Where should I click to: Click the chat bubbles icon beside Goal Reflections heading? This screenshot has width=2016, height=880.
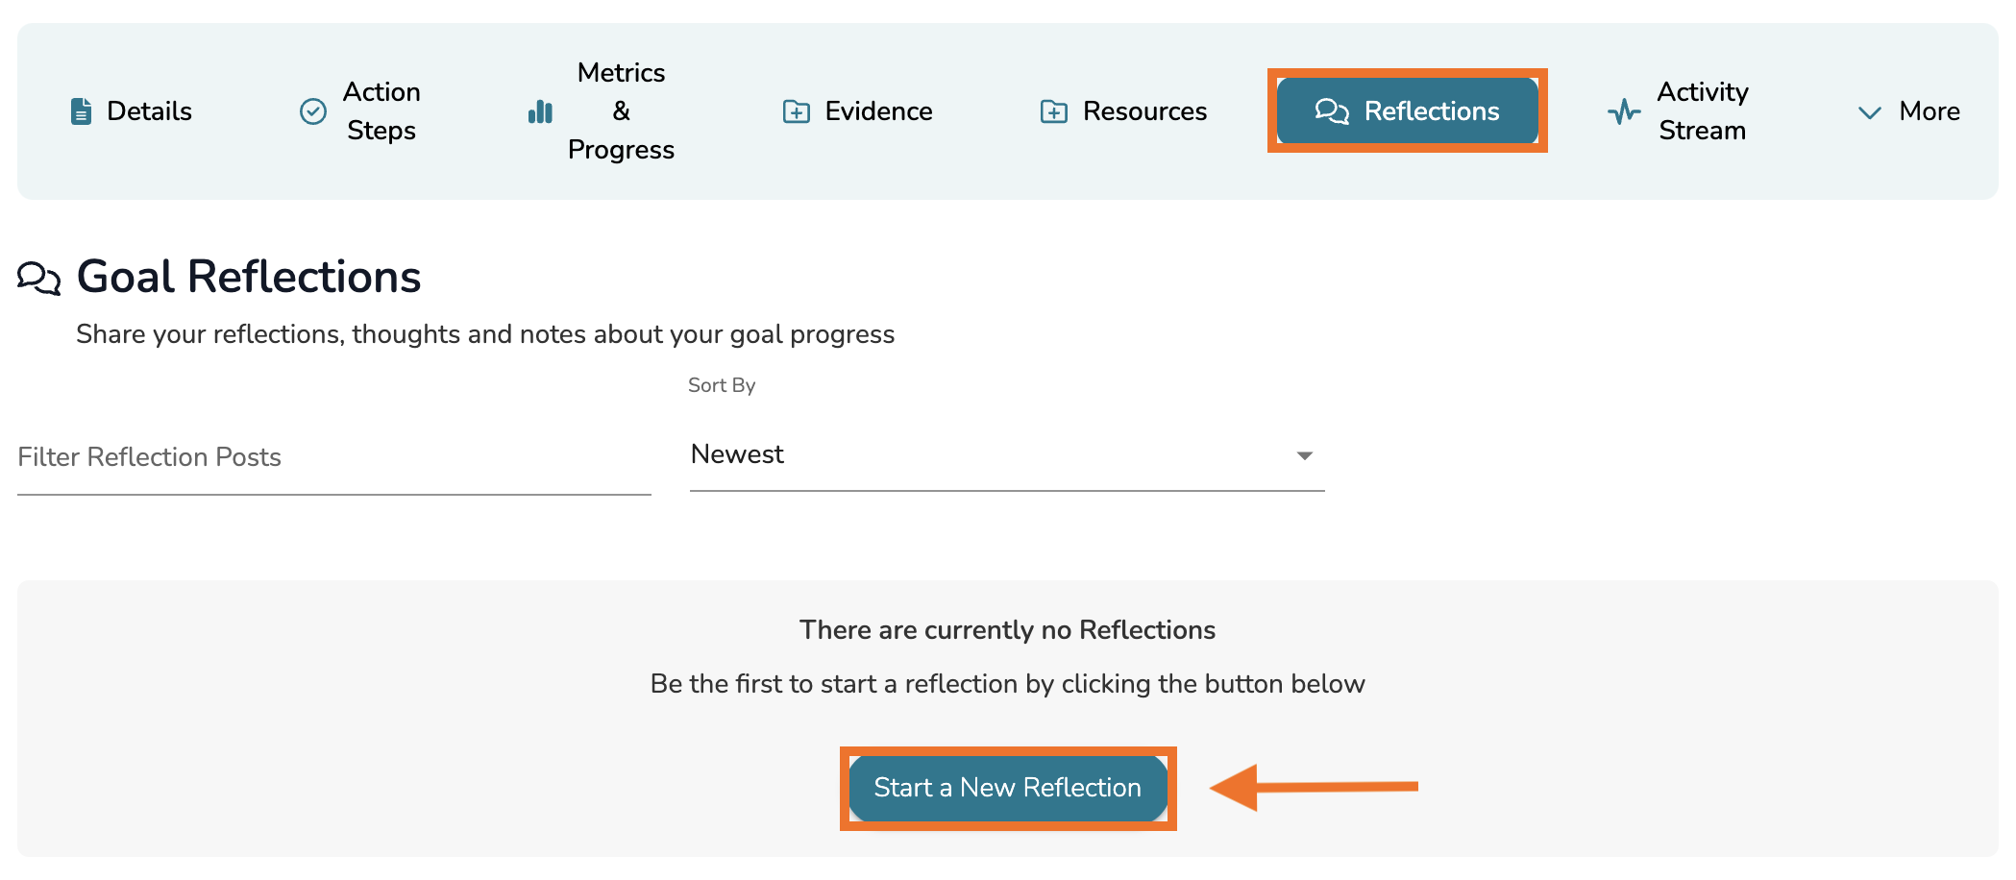[x=39, y=278]
